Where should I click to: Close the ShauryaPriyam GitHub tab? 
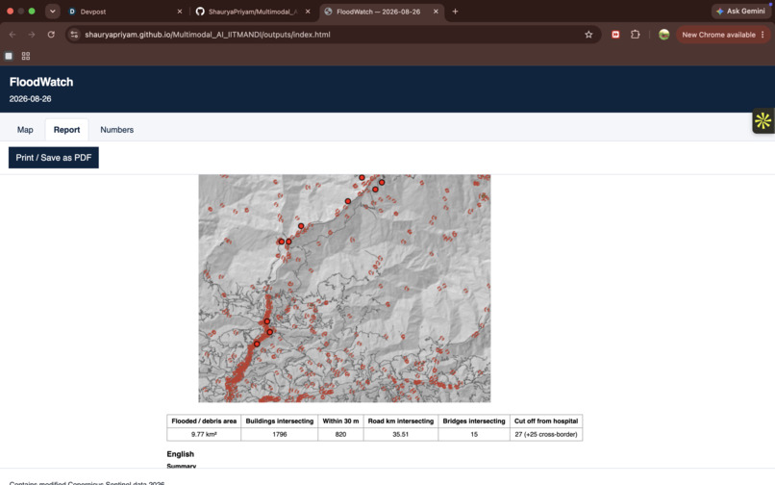(x=308, y=12)
